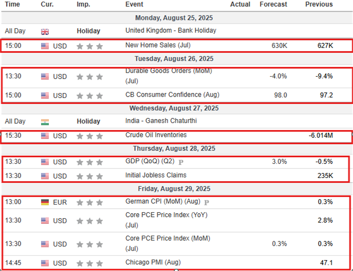Click the Event column header

(x=134, y=4)
